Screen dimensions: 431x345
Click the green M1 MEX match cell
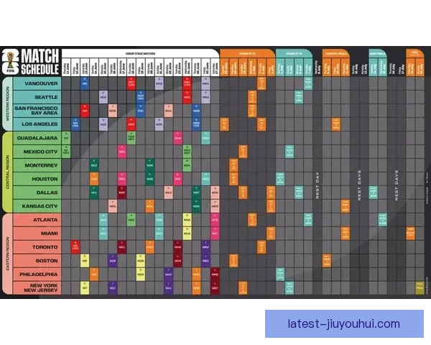click(66, 152)
